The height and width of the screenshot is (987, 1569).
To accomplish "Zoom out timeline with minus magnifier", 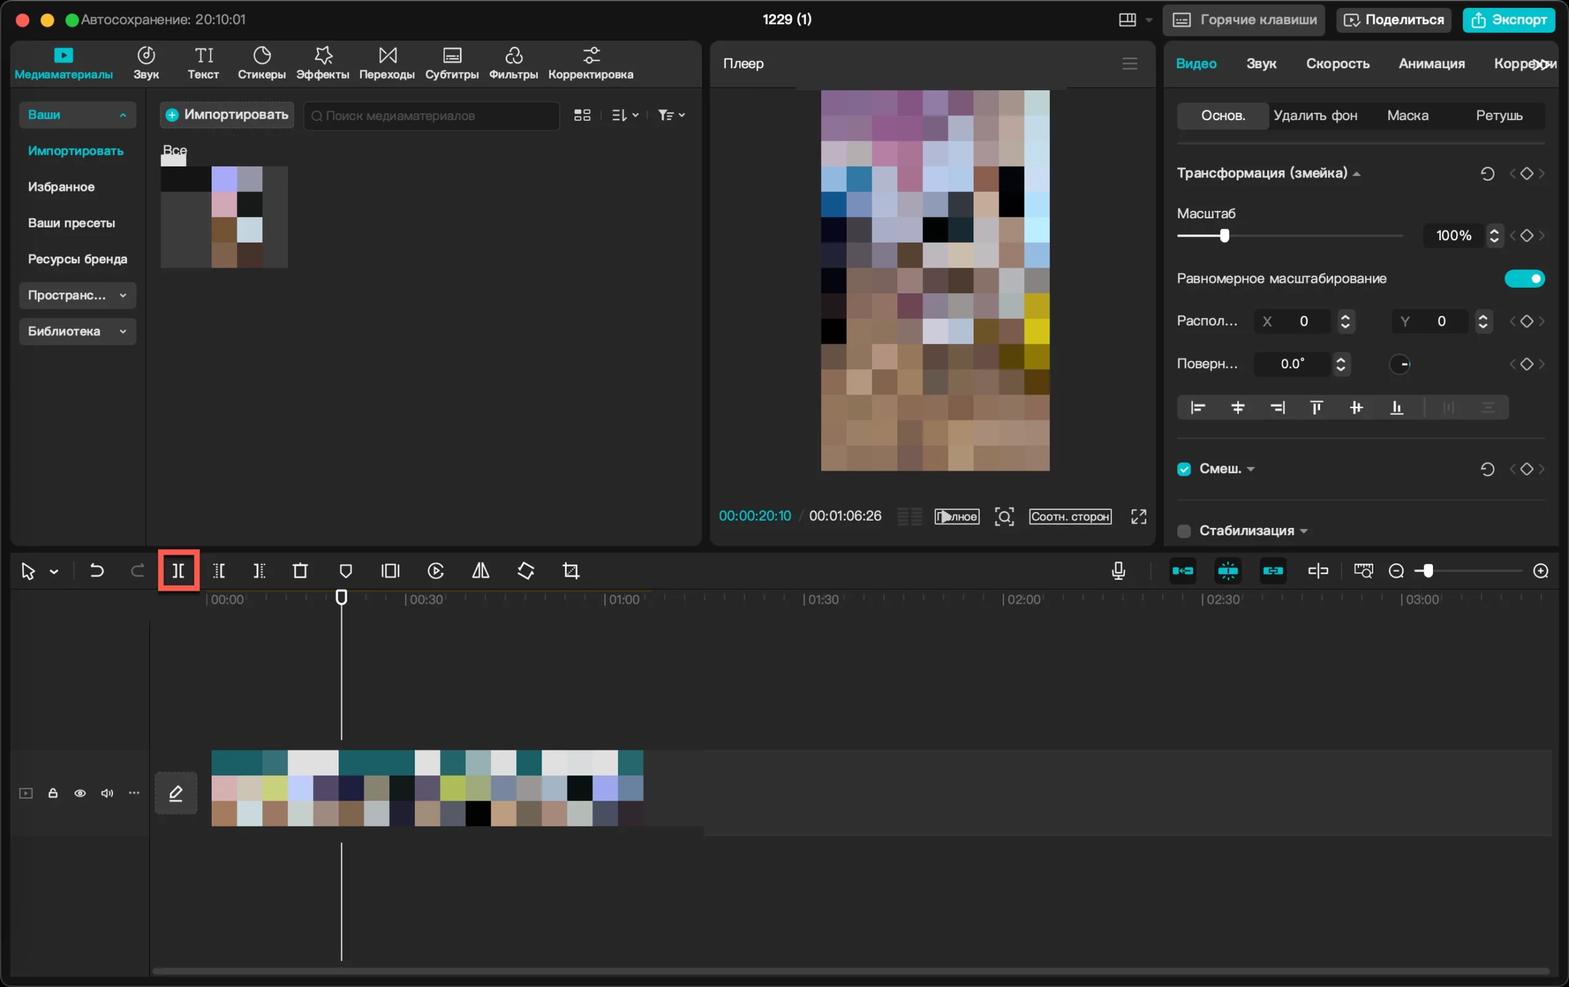I will click(x=1396, y=571).
